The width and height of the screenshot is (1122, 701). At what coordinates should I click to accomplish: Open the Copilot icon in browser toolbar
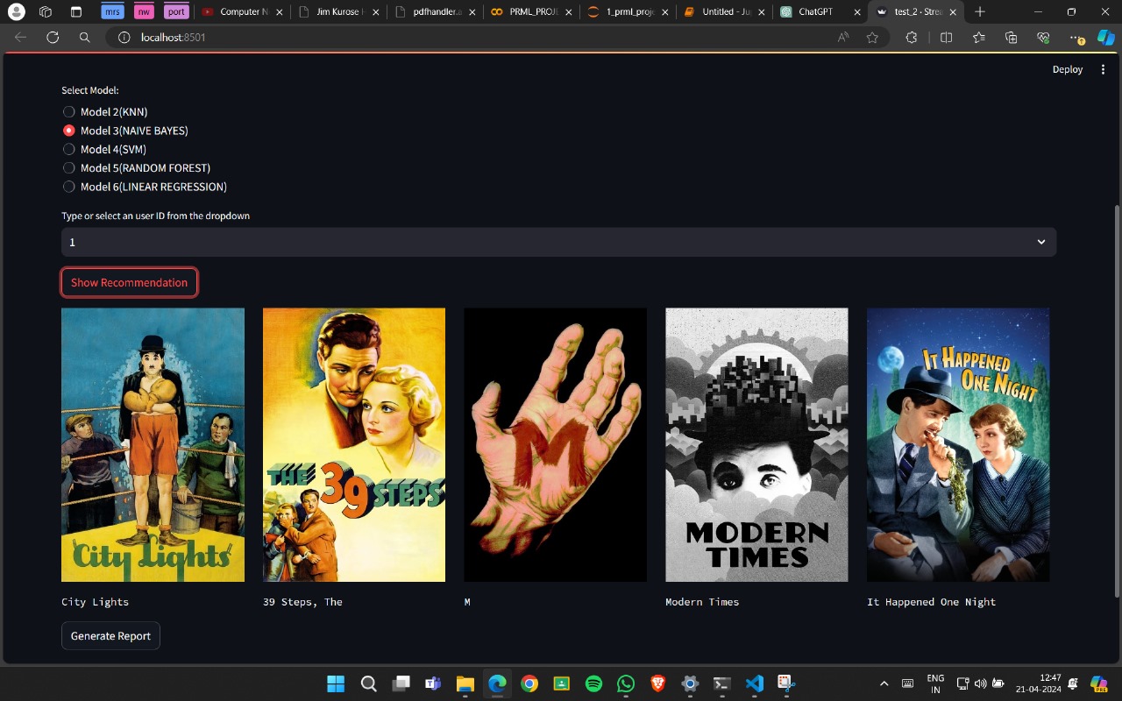click(1106, 38)
